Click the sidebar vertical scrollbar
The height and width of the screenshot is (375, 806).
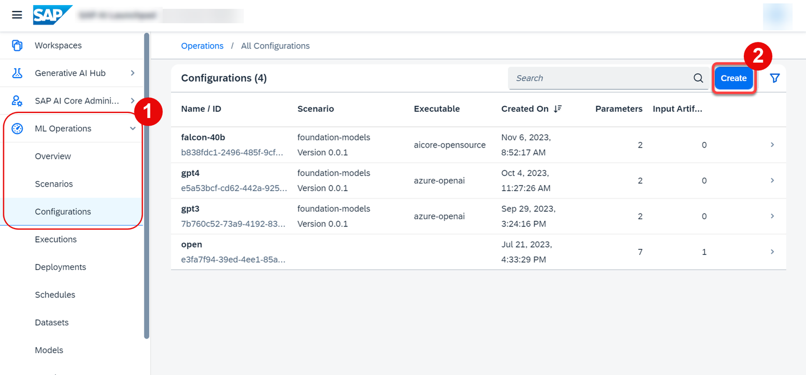click(147, 186)
